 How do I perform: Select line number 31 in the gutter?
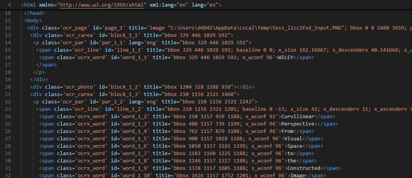coord(8,168)
